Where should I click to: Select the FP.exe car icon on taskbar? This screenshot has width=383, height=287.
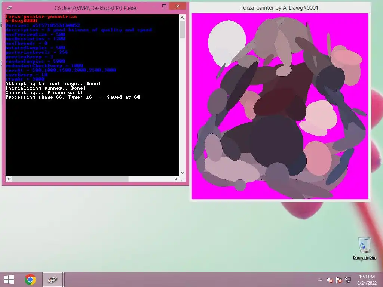(x=53, y=280)
